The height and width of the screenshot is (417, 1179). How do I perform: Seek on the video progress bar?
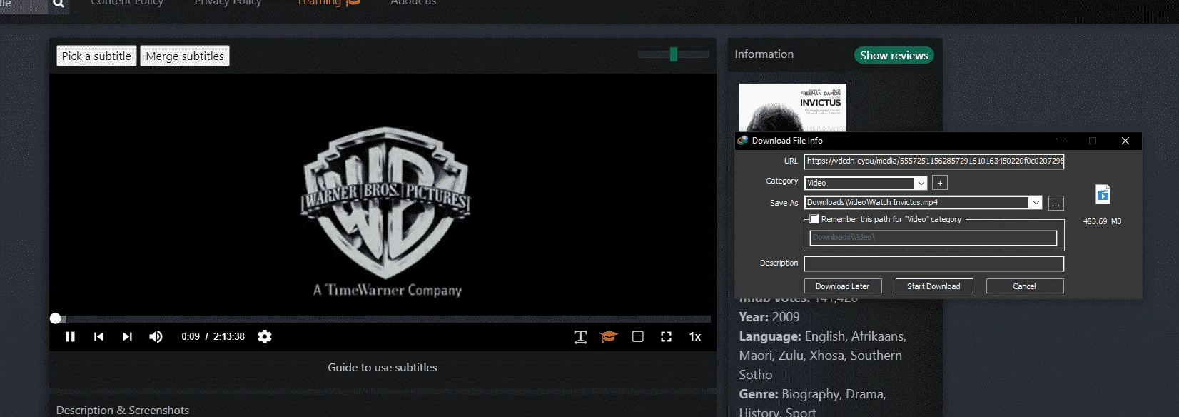pyautogui.click(x=383, y=319)
